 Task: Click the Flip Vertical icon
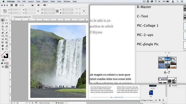[x=80, y=13]
